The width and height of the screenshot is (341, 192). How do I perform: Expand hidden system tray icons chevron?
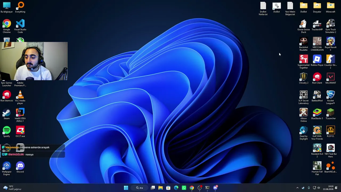click(x=298, y=188)
